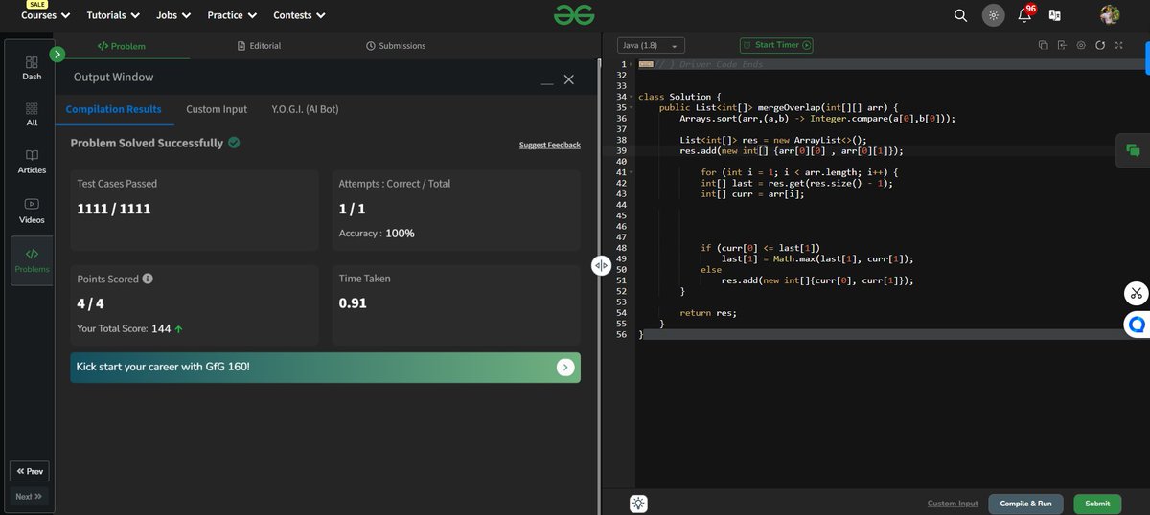Click the resize handle between panels
Screen dimensions: 1150x515
click(x=601, y=266)
